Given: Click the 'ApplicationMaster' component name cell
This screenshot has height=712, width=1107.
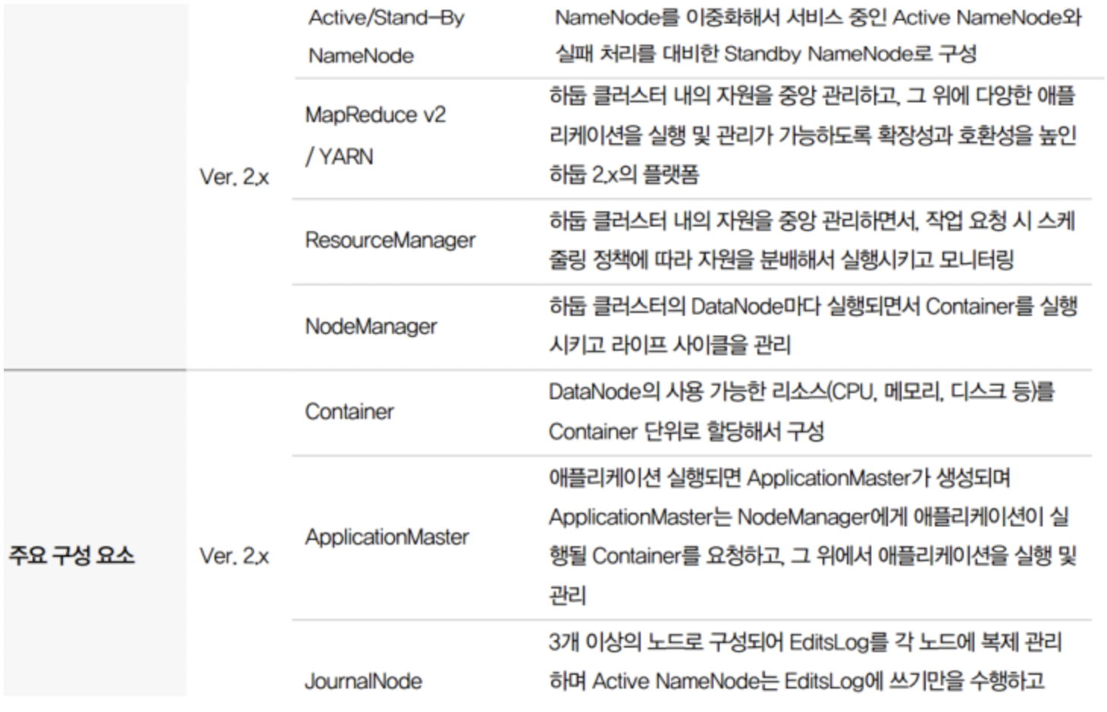Looking at the screenshot, I should pos(387,537).
